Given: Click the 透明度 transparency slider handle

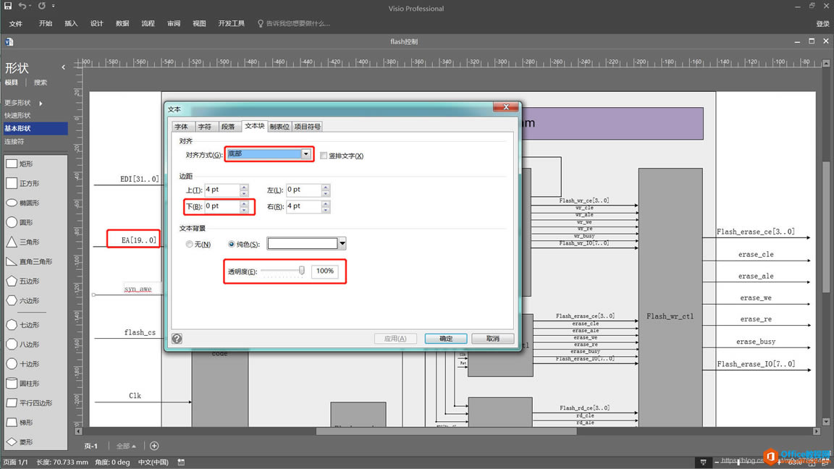Looking at the screenshot, I should click(302, 271).
